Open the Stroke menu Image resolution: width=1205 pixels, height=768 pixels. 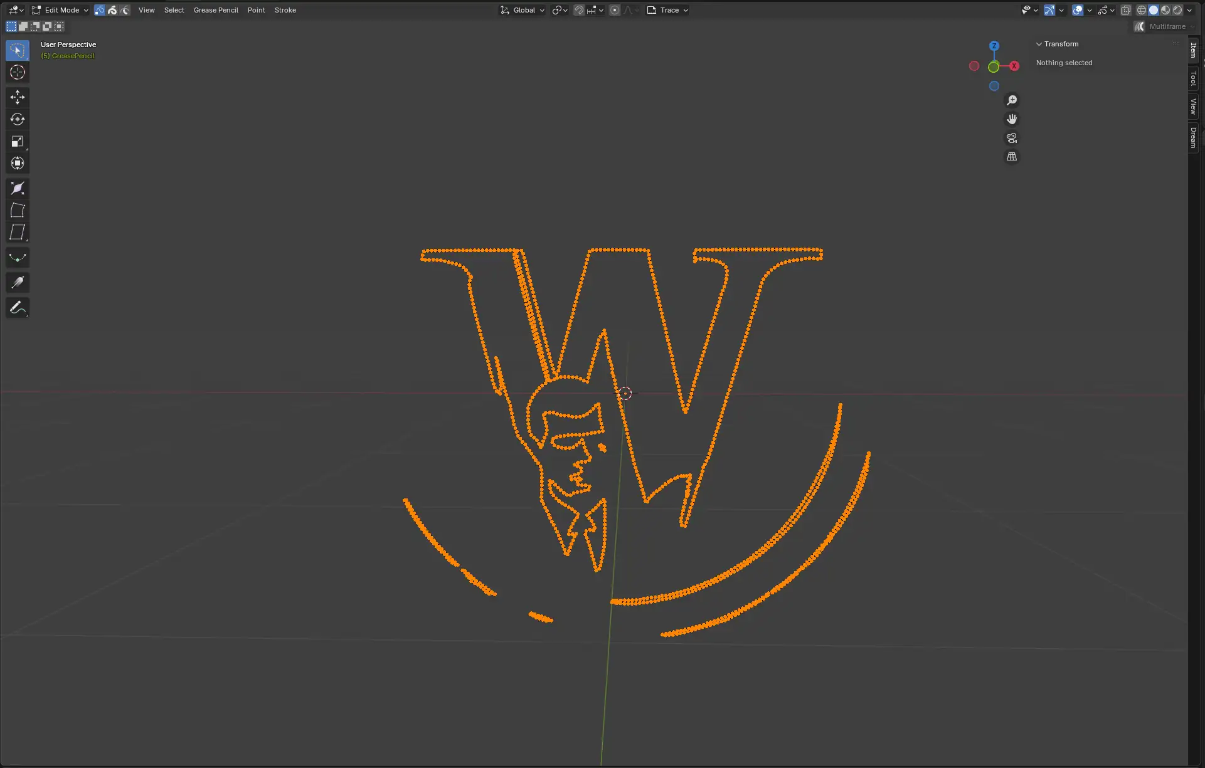[285, 10]
